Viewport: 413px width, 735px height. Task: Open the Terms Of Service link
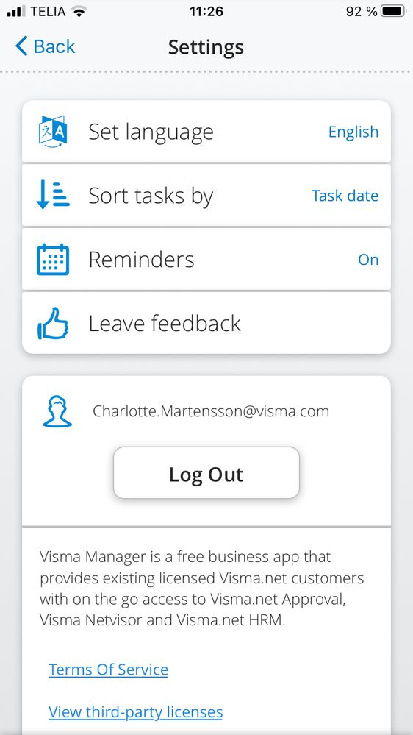pyautogui.click(x=108, y=670)
